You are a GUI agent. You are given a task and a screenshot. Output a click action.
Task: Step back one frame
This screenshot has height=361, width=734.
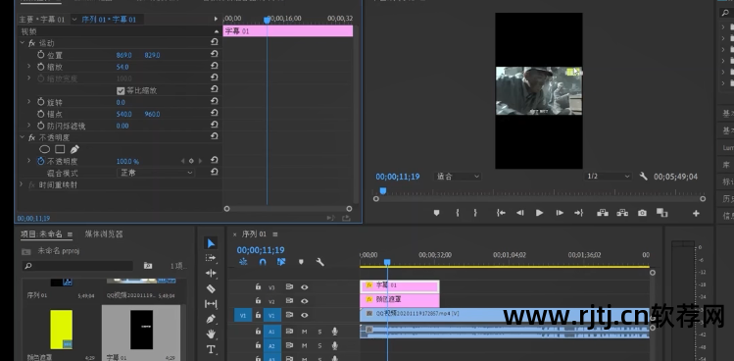[520, 213]
